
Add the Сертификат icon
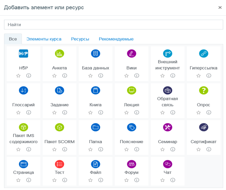[204, 127]
